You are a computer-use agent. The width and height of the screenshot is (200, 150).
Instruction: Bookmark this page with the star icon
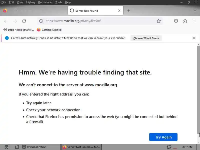pyautogui.click(x=159, y=21)
